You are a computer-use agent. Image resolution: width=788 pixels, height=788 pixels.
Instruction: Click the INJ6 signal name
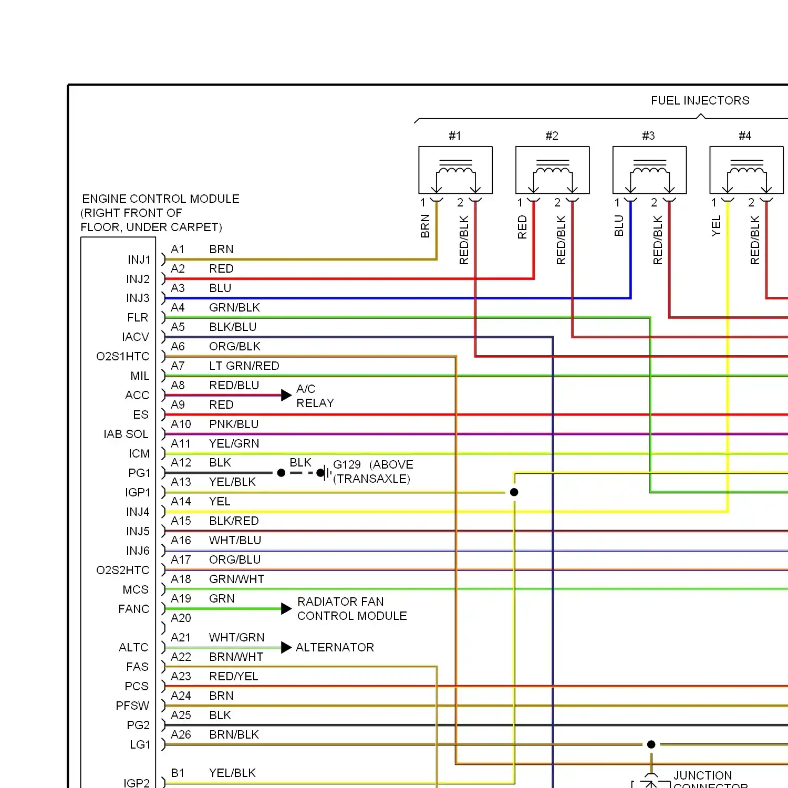click(138, 551)
